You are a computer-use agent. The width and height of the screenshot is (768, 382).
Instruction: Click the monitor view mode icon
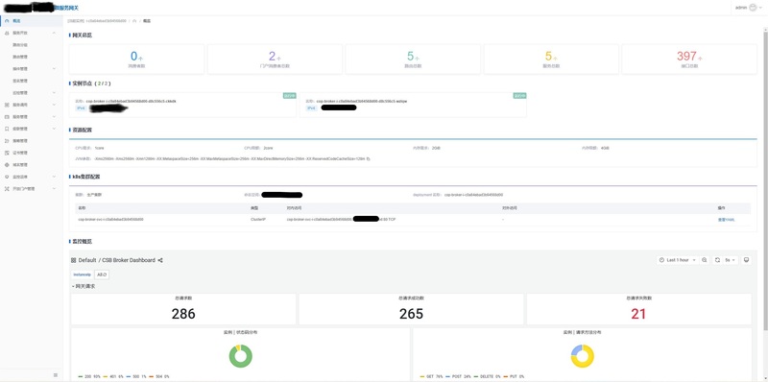pyautogui.click(x=746, y=260)
